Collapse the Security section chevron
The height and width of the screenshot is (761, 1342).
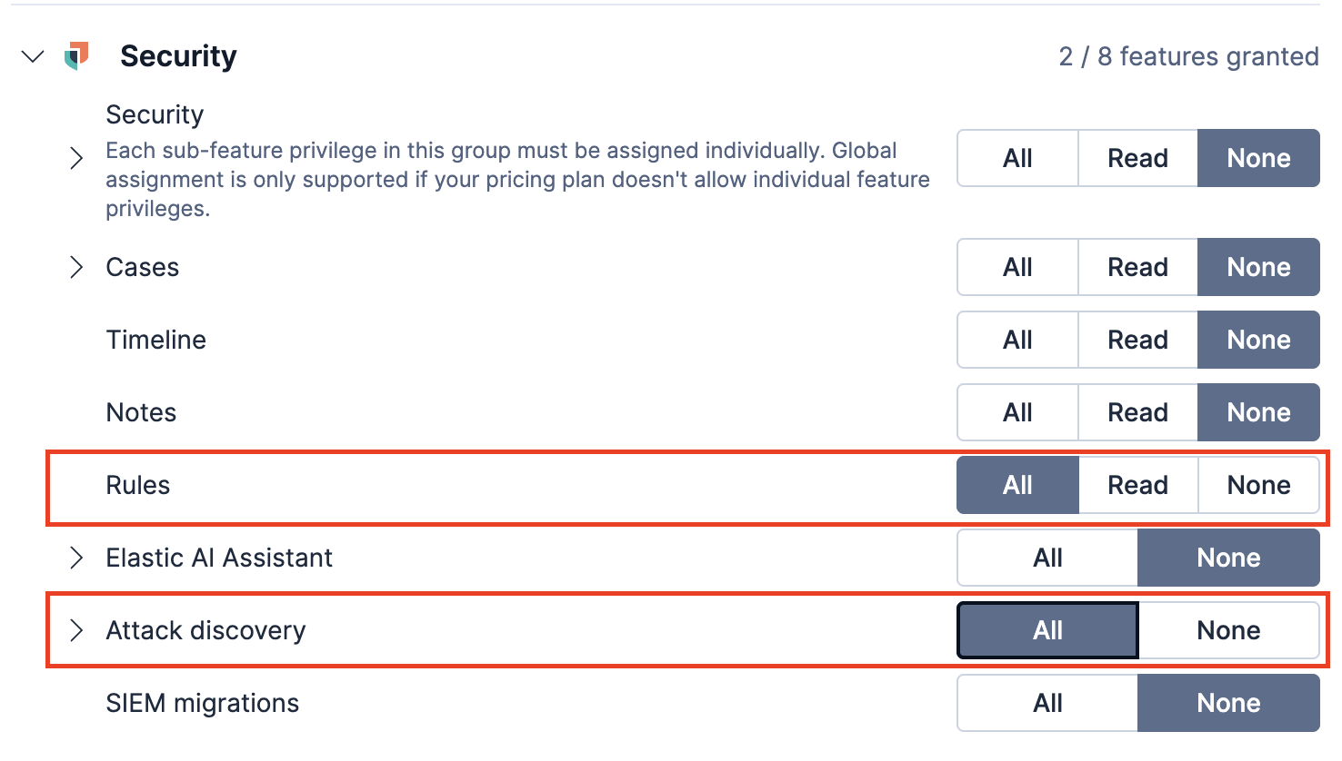[33, 56]
